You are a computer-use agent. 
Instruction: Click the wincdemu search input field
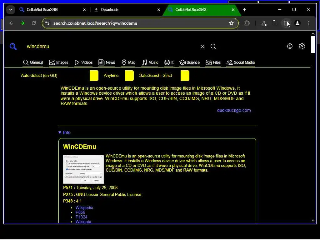point(112,47)
